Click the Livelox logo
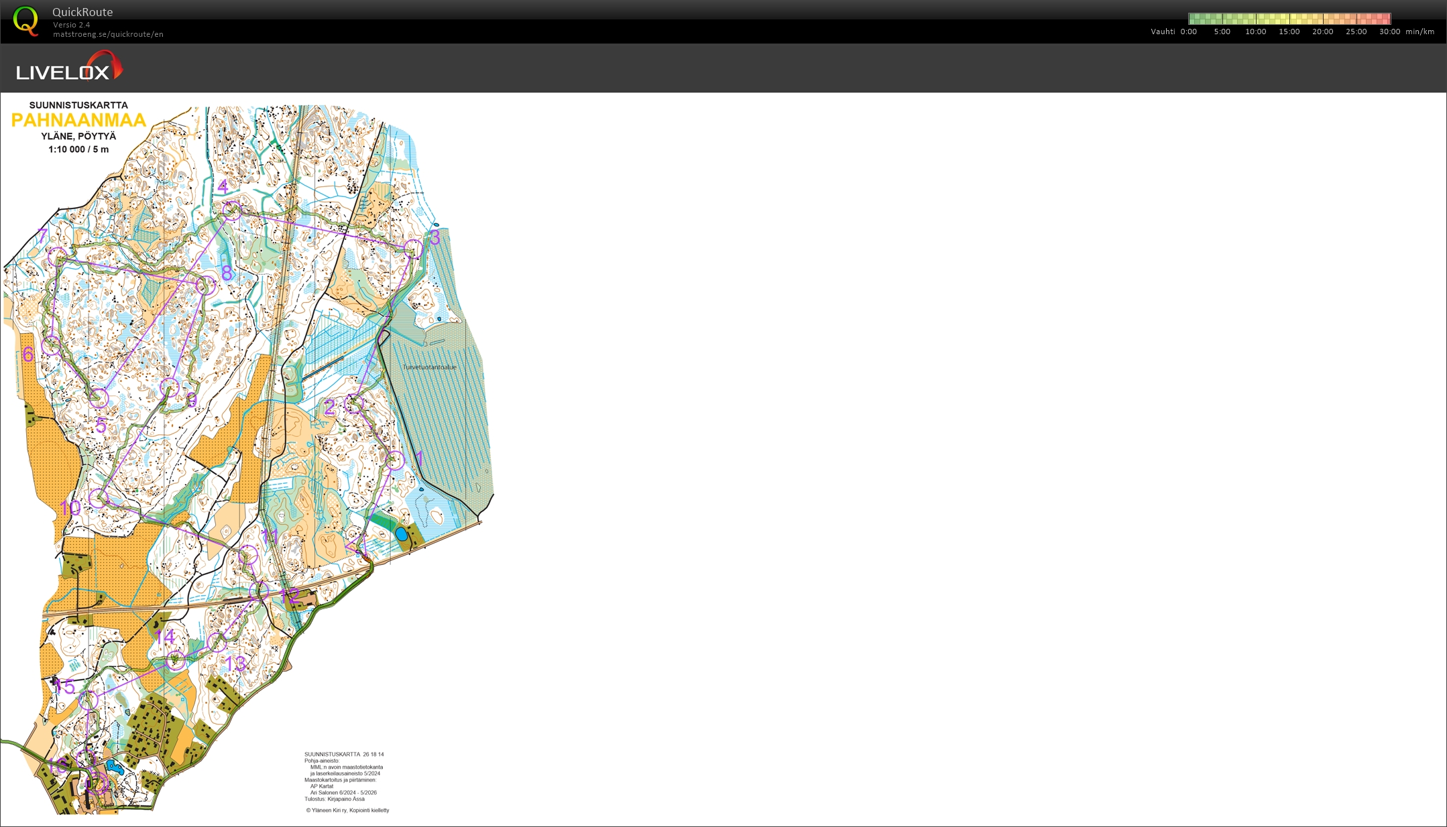Image resolution: width=1447 pixels, height=827 pixels. [70, 66]
